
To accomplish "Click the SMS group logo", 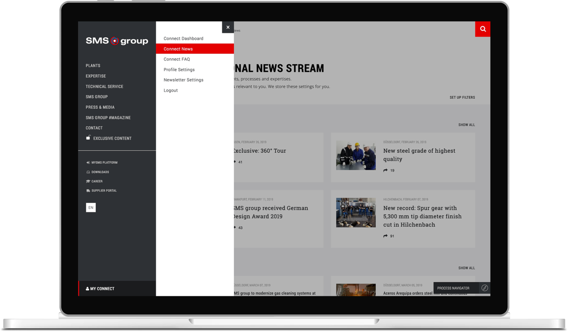I will click(x=117, y=41).
